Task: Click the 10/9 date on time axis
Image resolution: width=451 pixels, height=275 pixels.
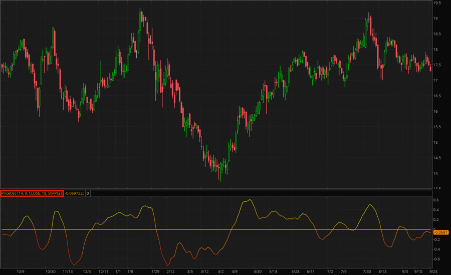Action: pos(21,271)
